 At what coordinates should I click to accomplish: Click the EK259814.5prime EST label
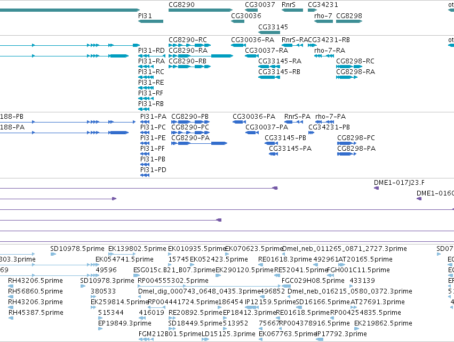120,302
